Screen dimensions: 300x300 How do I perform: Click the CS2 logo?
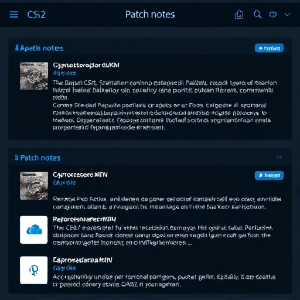point(36,15)
